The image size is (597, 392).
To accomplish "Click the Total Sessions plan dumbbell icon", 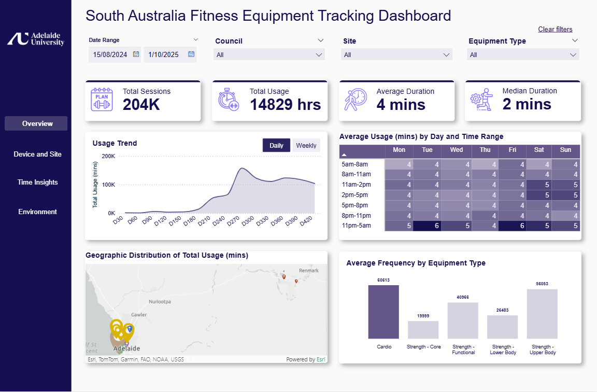I will click(x=102, y=100).
